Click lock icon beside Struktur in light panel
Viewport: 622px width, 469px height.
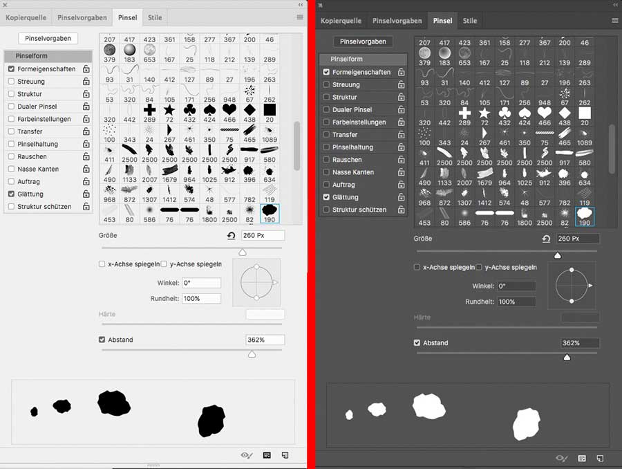[86, 93]
